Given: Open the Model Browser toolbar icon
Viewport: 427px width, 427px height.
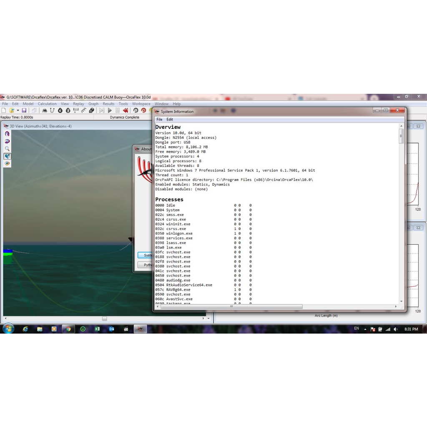Looking at the screenshot, I should [x=34, y=110].
